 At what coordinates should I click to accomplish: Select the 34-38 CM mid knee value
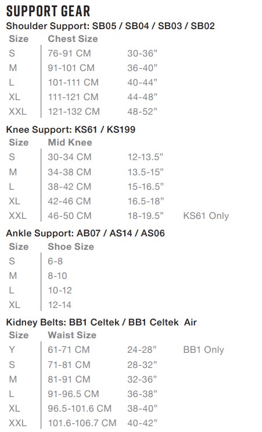70,172
